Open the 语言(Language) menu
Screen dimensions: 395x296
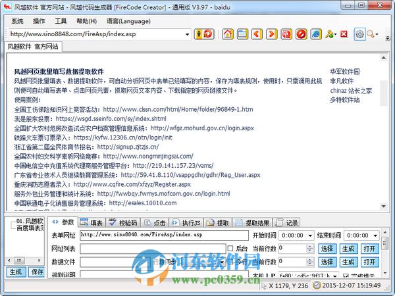(x=128, y=21)
